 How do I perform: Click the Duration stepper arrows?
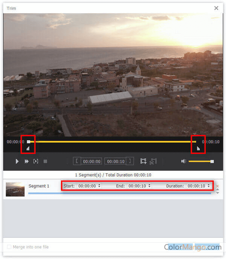[209, 186]
